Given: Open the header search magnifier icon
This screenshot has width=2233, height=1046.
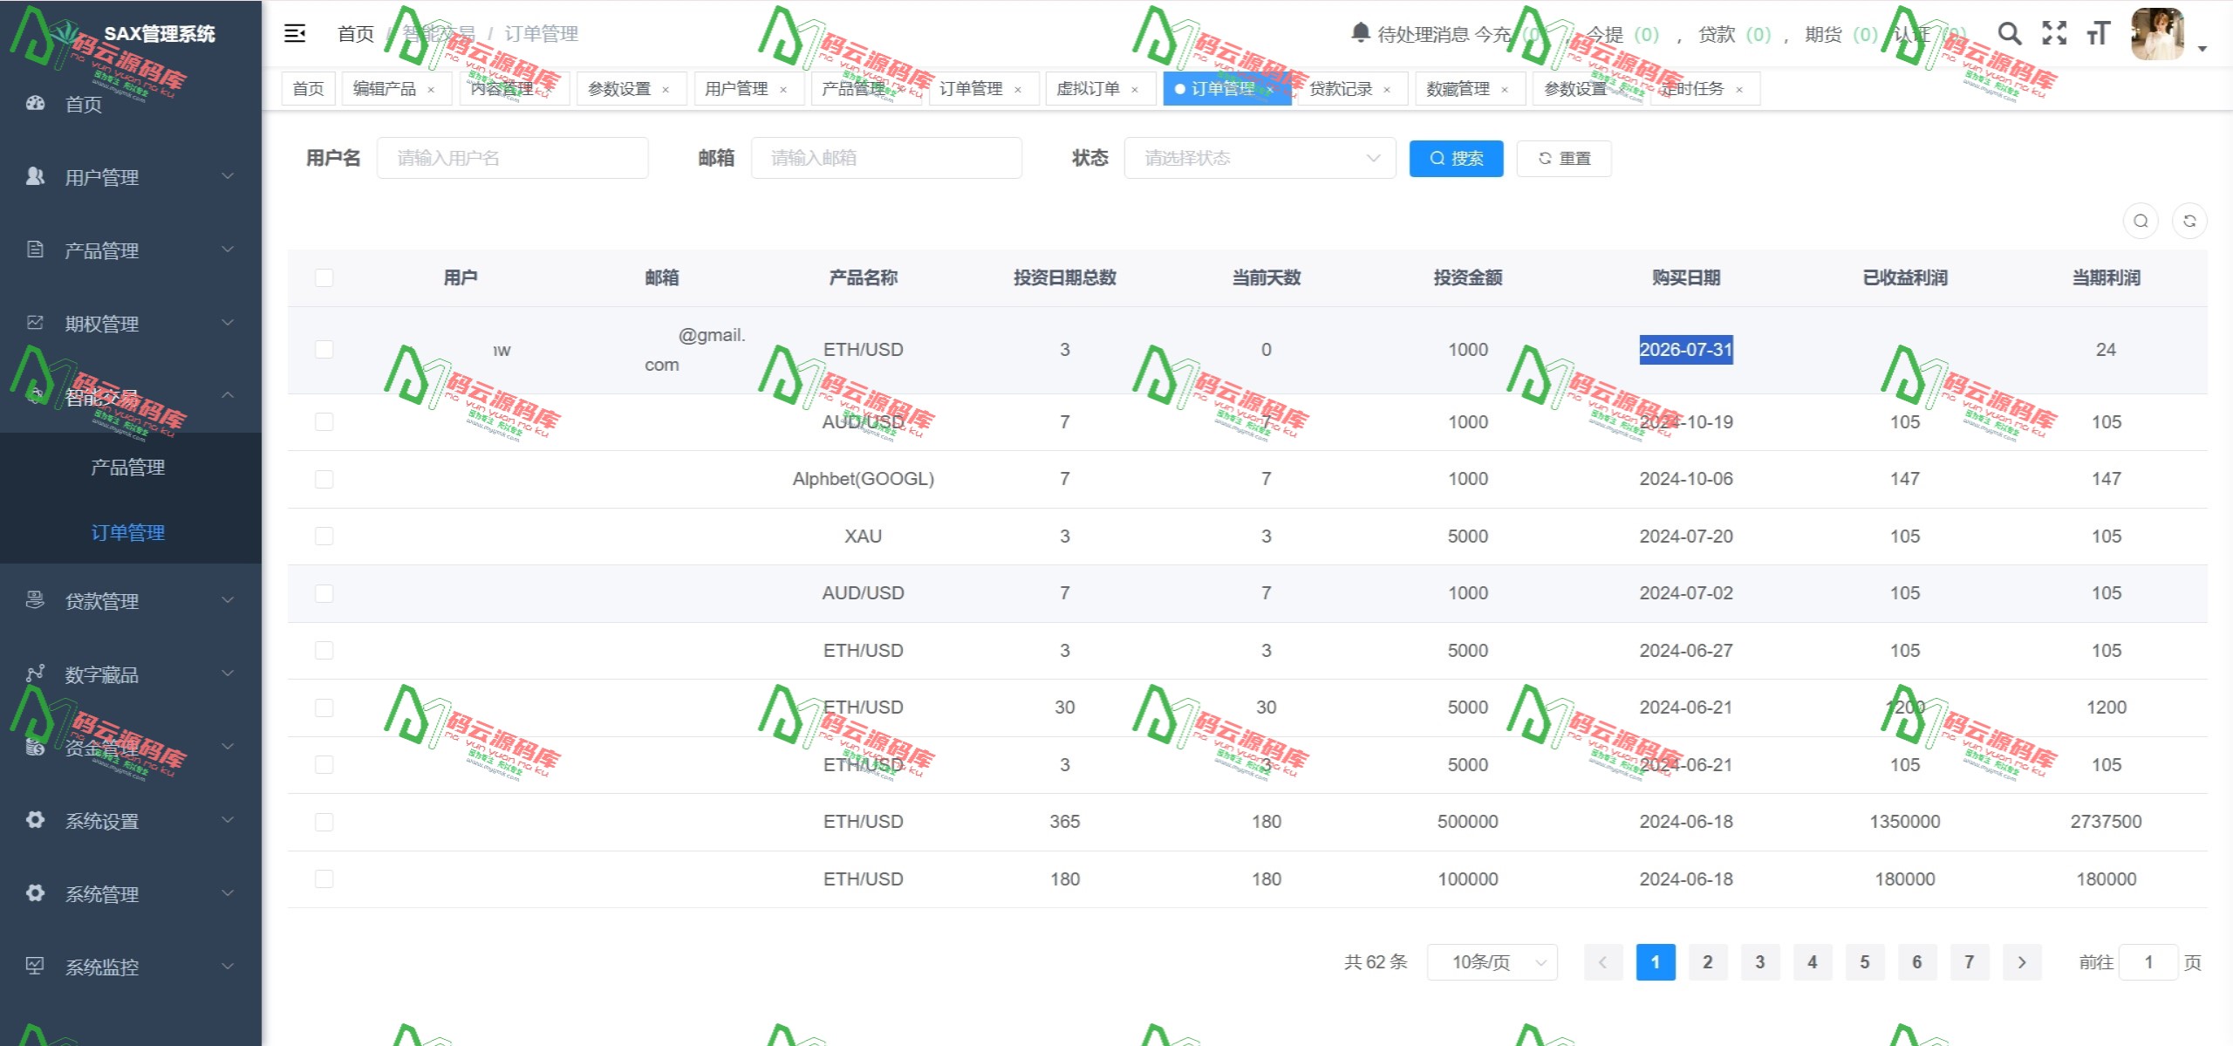Looking at the screenshot, I should click(2010, 34).
